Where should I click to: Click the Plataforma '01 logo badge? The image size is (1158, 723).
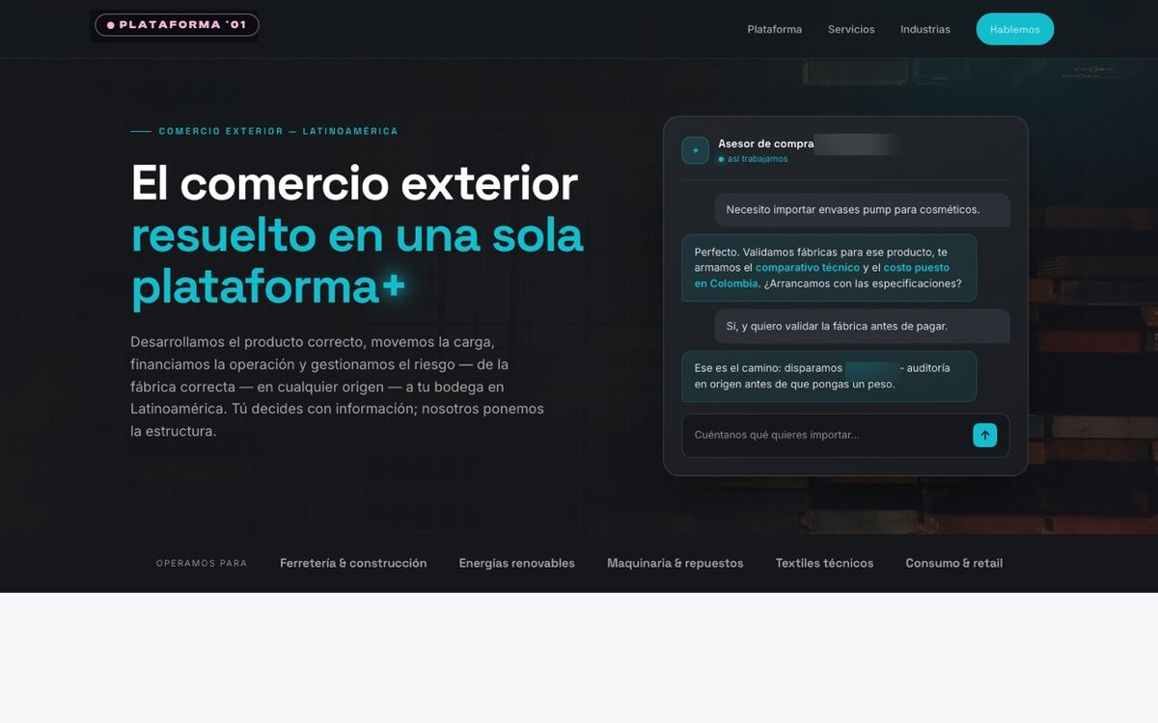(x=177, y=25)
